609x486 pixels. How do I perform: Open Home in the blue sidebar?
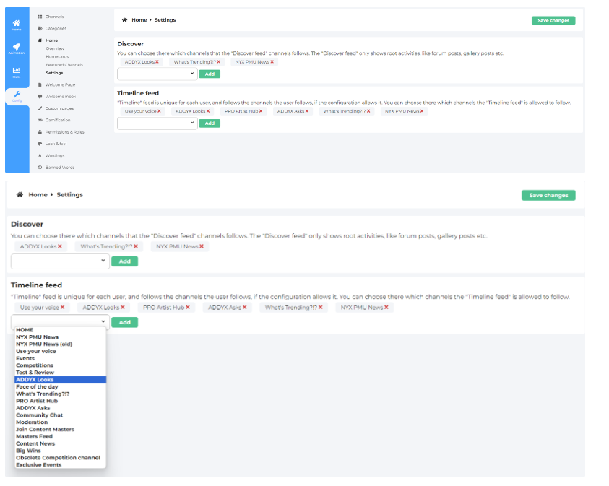pos(16,25)
